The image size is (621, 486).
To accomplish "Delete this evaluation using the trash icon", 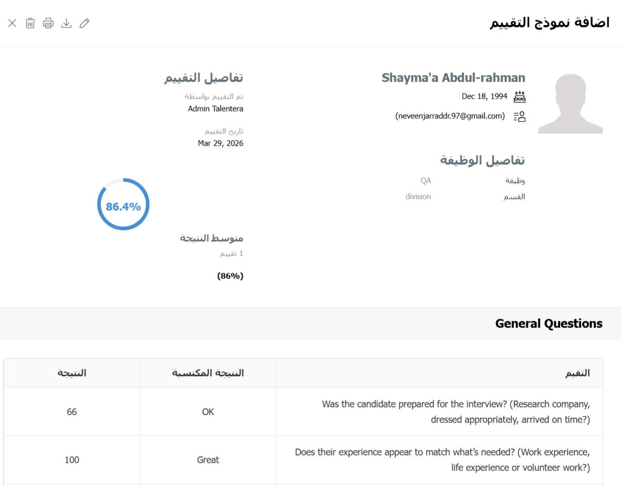I will click(30, 23).
